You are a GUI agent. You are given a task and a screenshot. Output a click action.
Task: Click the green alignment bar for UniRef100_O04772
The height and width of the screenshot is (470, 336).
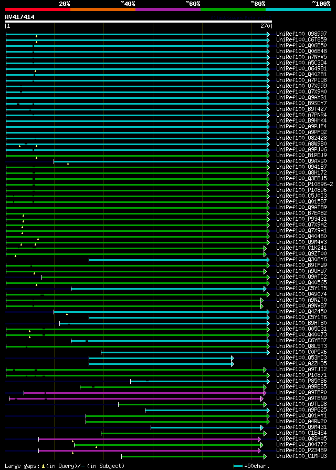(x=169, y=445)
